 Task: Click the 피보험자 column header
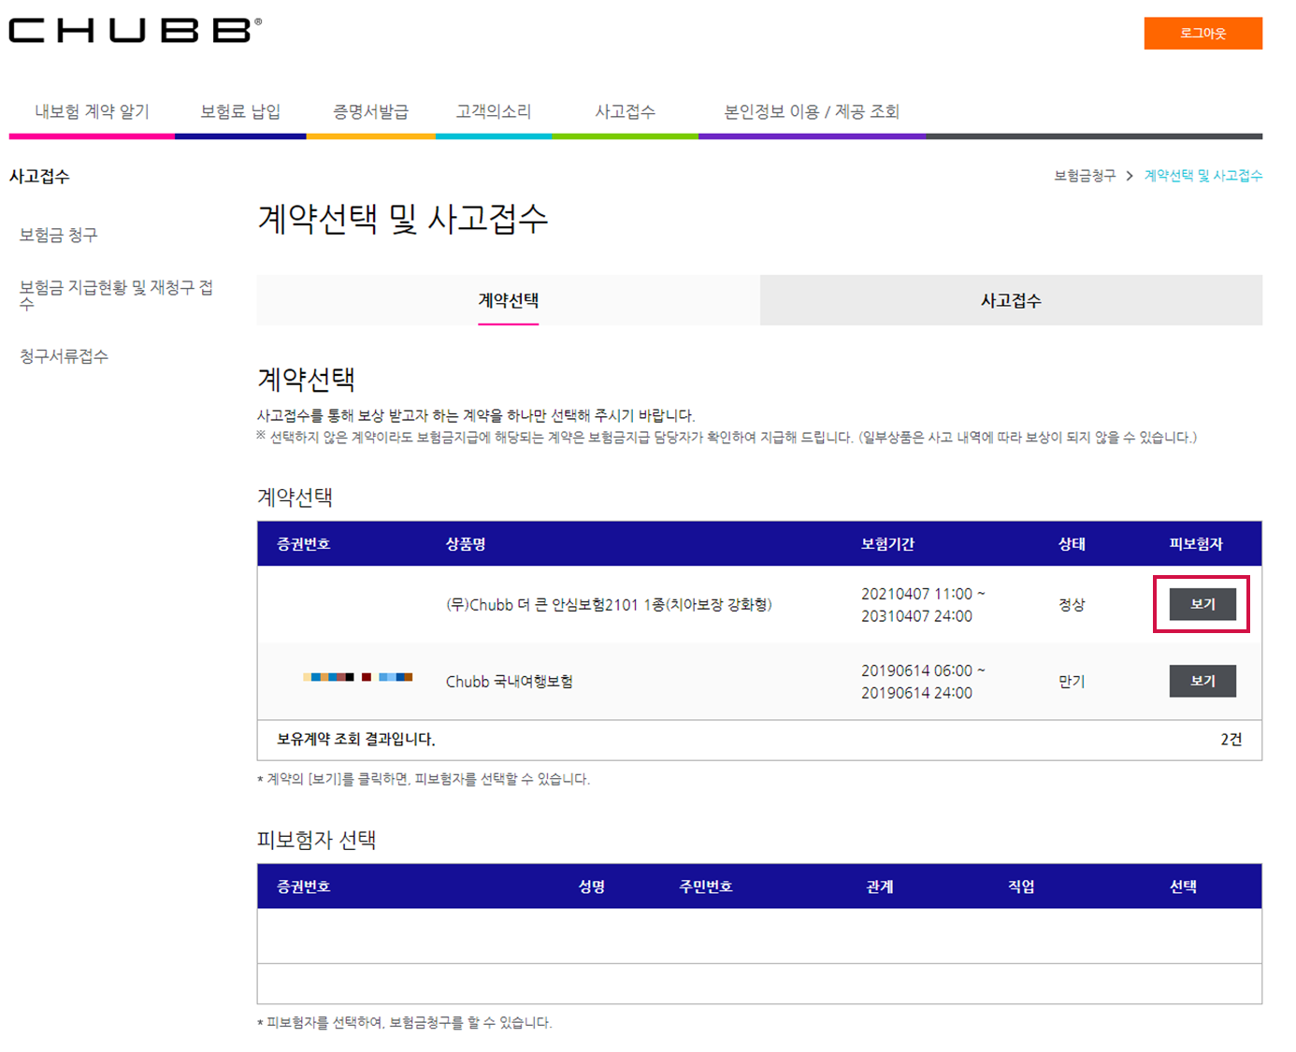click(x=1196, y=544)
